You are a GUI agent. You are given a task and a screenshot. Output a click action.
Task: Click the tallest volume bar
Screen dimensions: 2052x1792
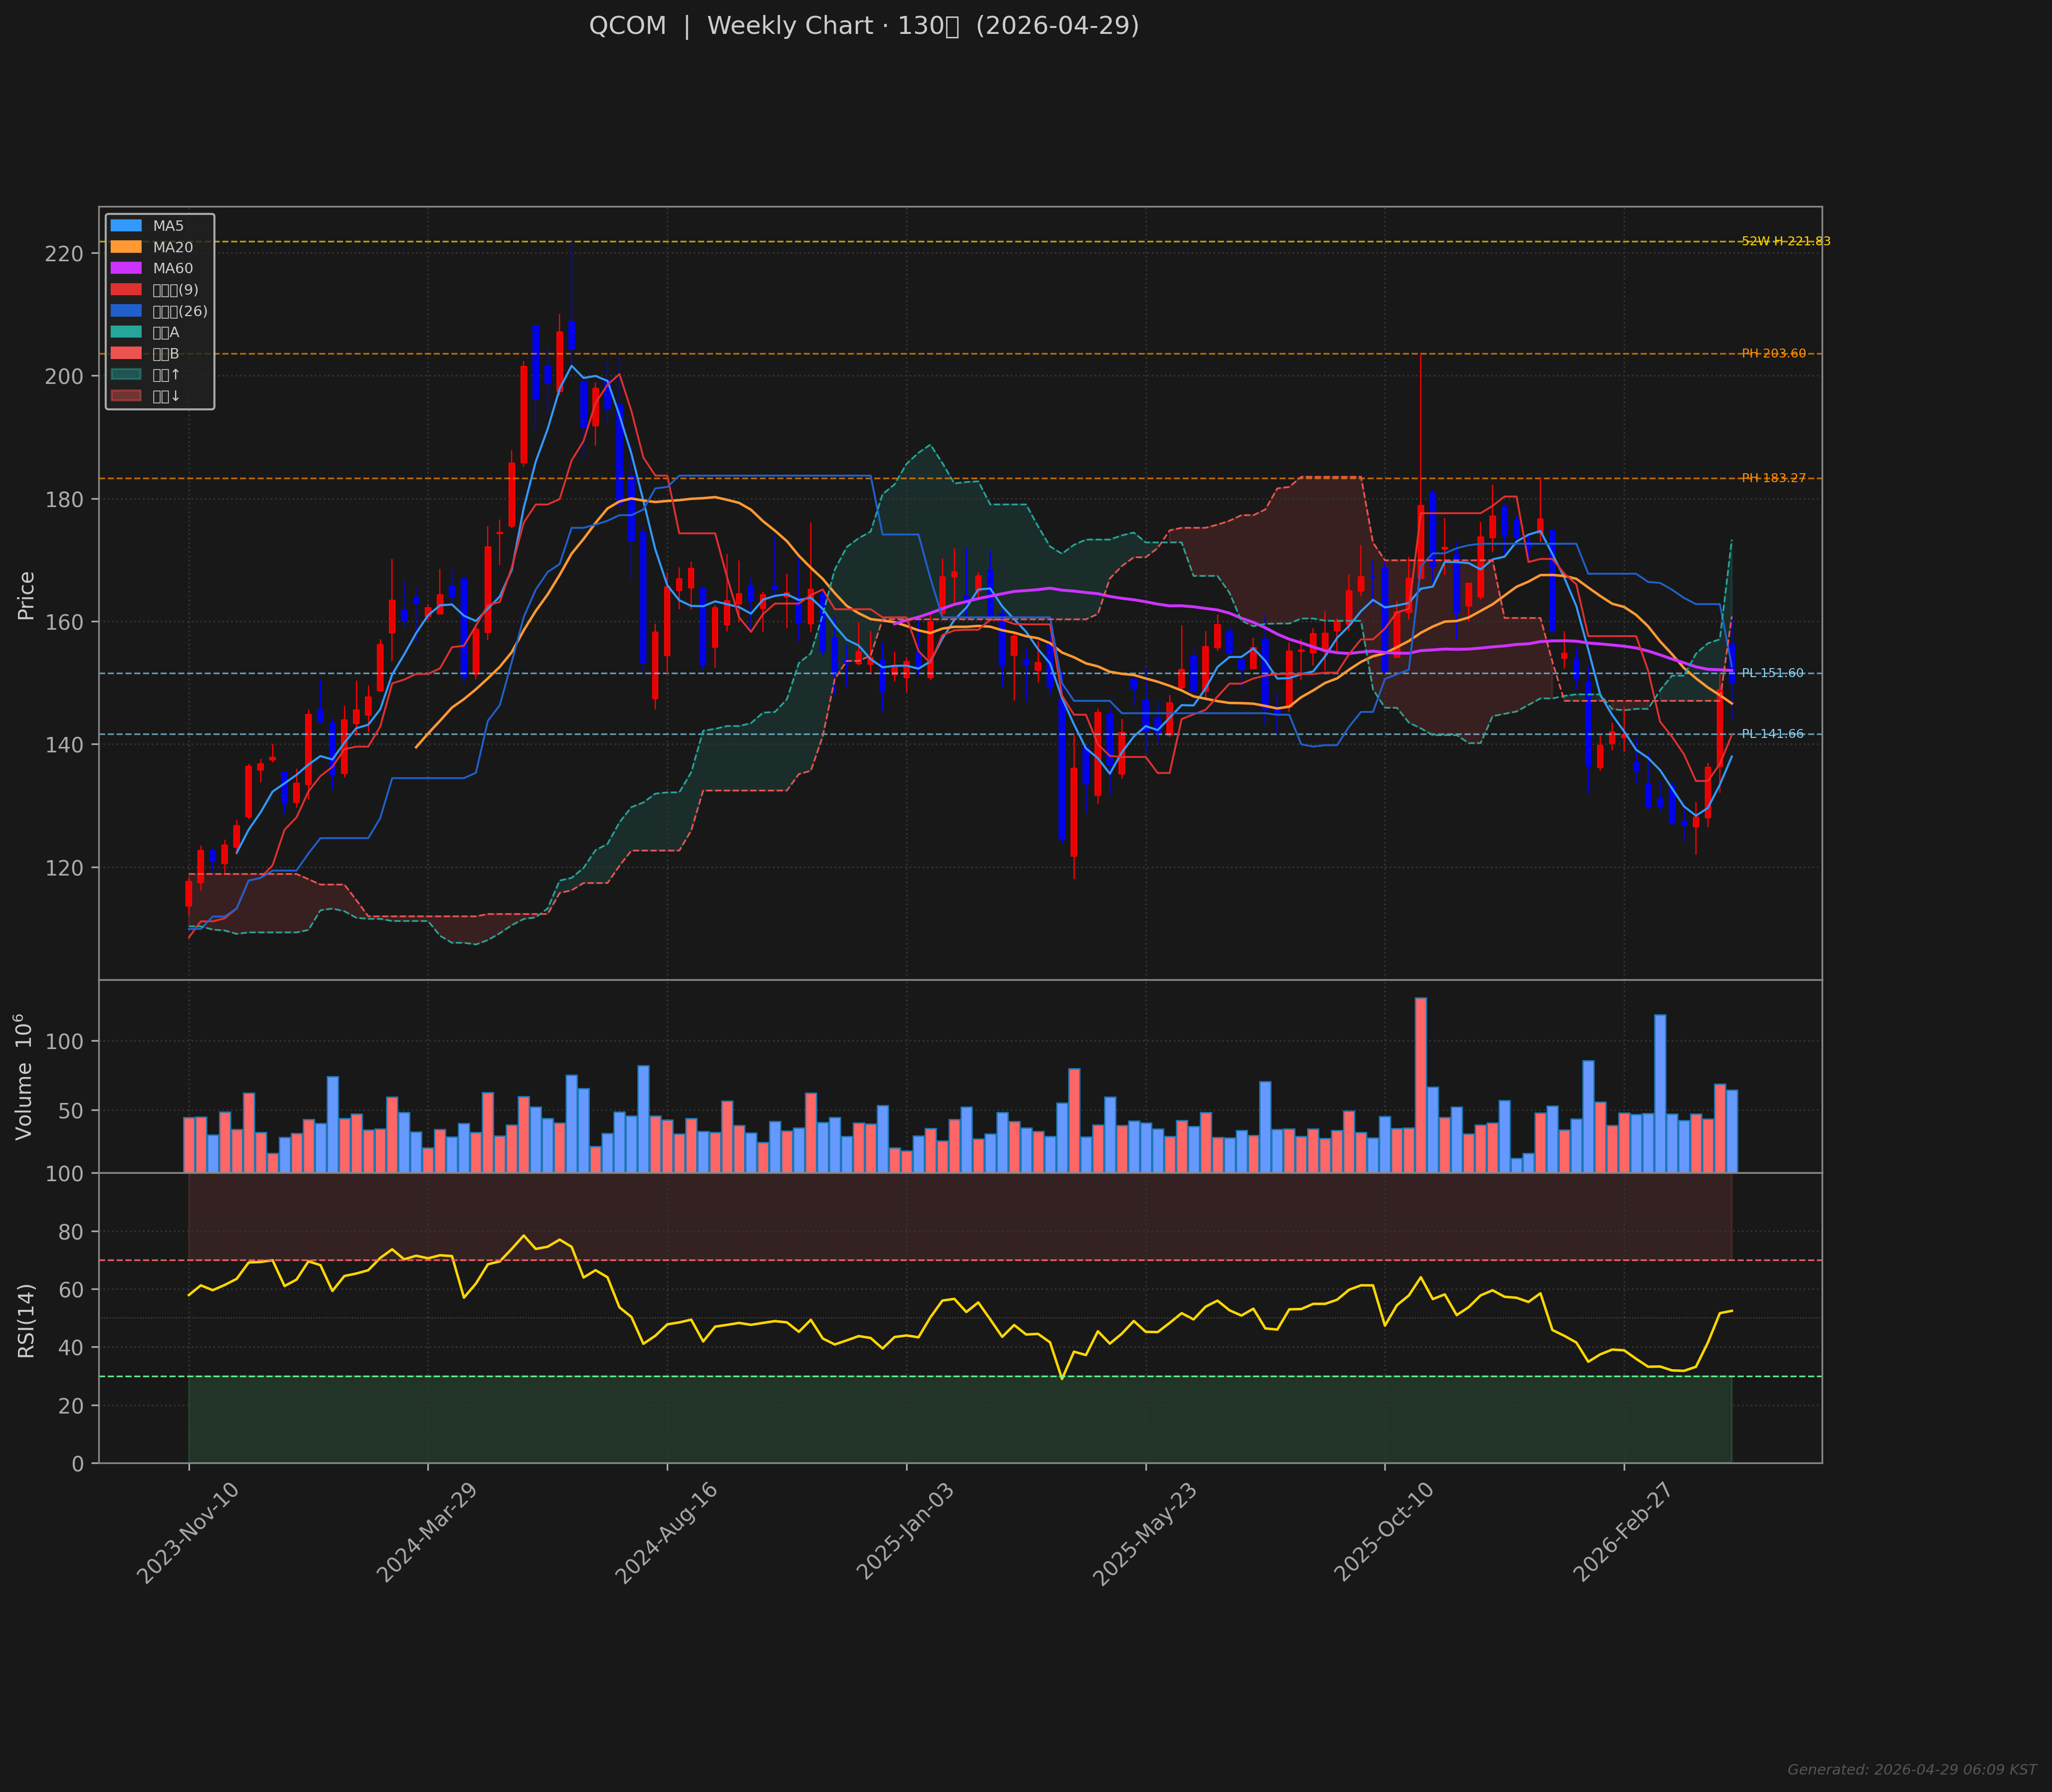coord(1420,1085)
